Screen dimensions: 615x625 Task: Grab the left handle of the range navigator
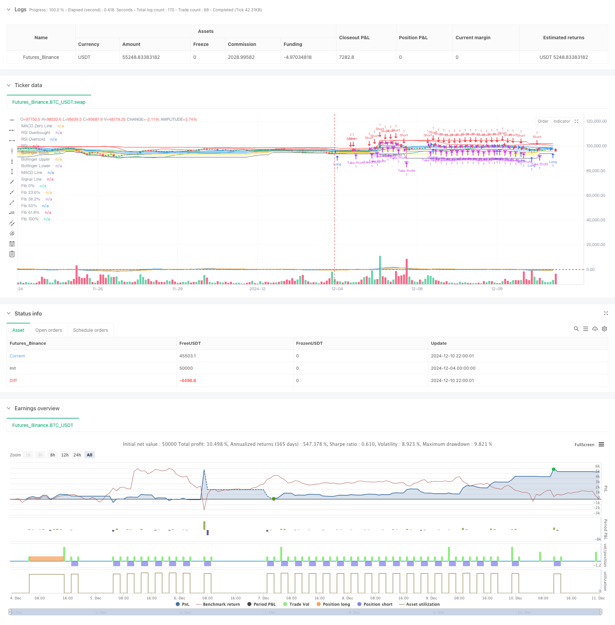tap(10, 612)
